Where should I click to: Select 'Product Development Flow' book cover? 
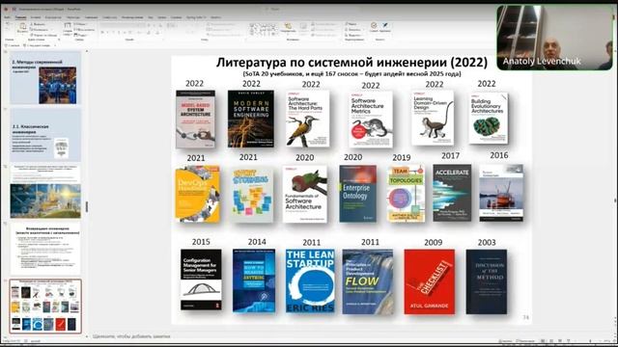click(x=368, y=281)
